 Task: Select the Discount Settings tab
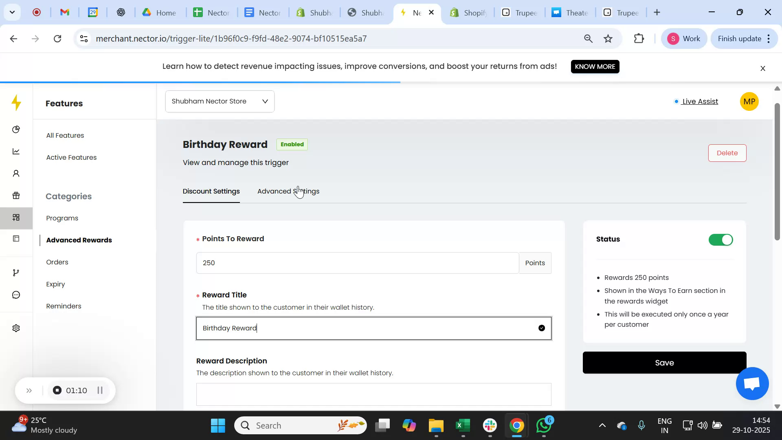[x=211, y=191]
